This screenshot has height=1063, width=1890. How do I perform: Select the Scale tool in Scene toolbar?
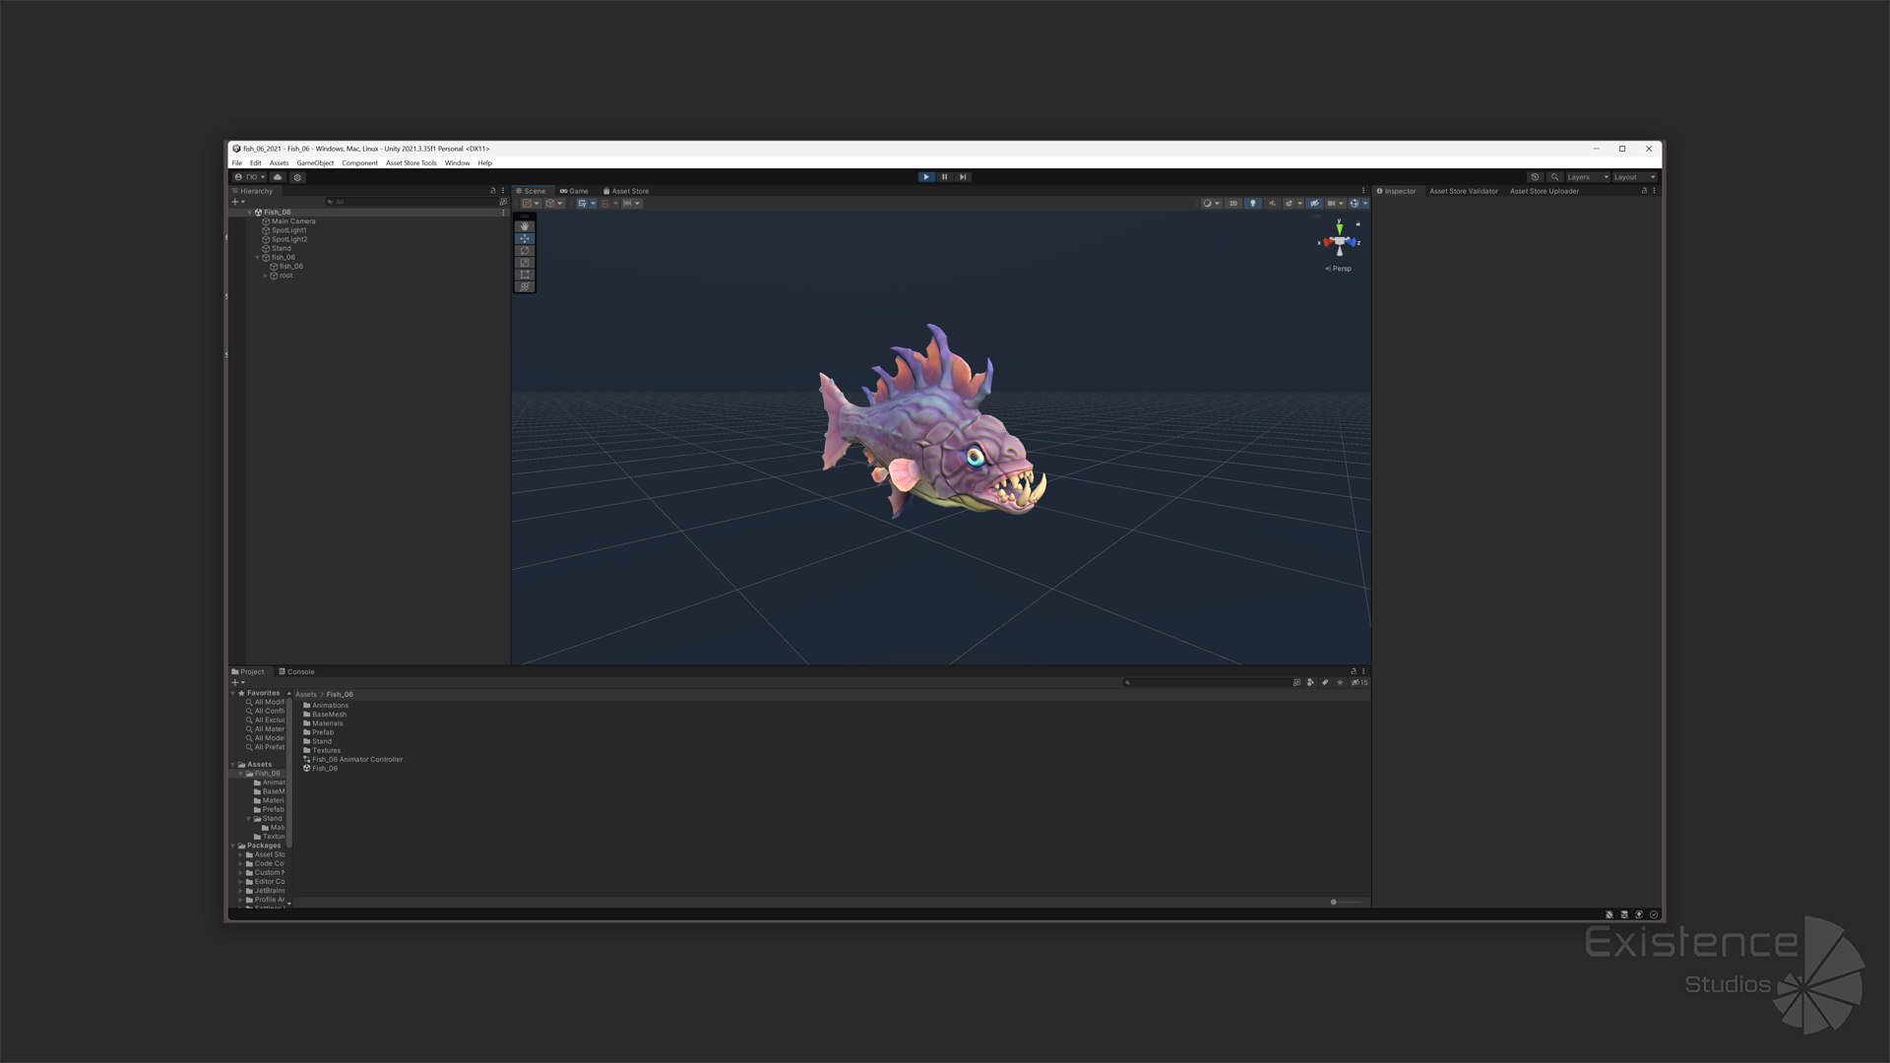click(525, 263)
